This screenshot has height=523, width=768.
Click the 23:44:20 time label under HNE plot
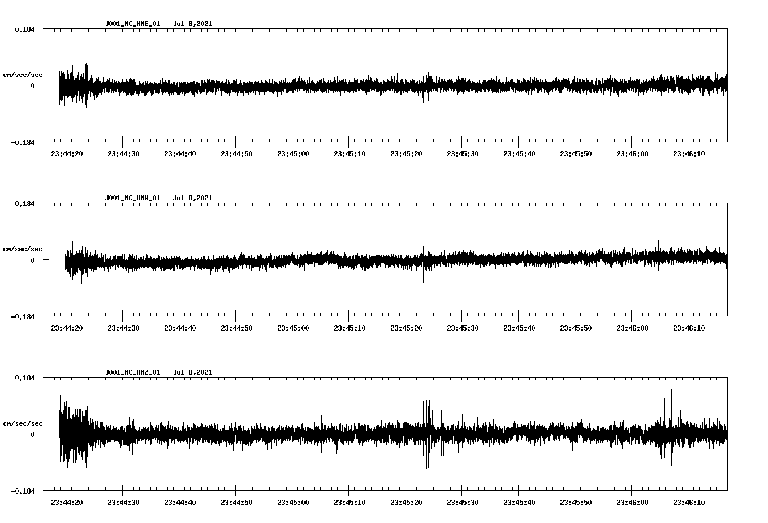click(x=67, y=153)
